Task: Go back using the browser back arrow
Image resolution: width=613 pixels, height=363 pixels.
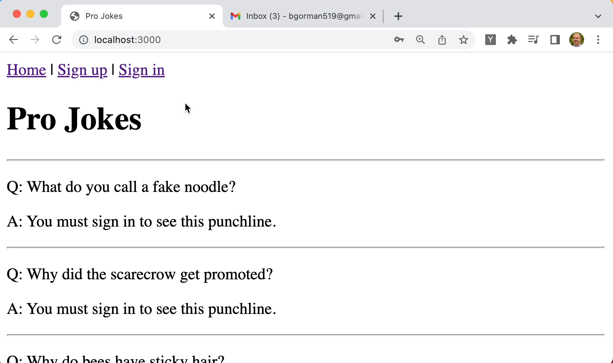Action: coord(13,40)
